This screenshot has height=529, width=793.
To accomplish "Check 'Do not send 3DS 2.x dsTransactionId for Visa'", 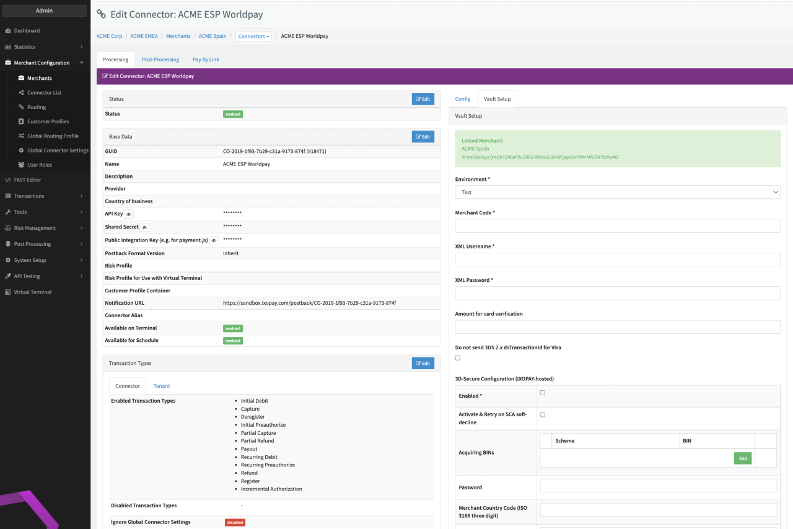I will [458, 358].
